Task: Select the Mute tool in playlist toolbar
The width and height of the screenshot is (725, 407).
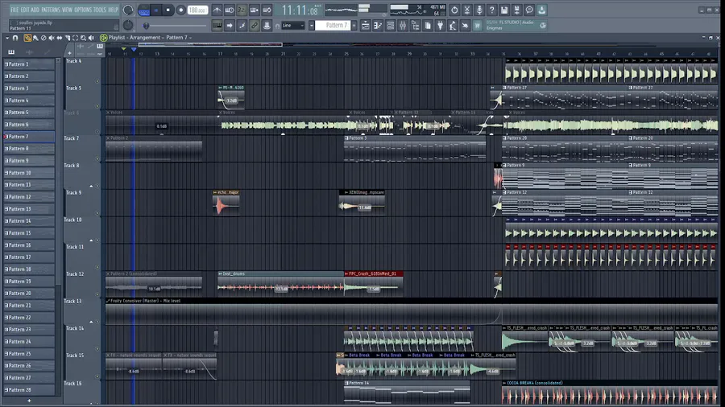Action: coord(52,38)
